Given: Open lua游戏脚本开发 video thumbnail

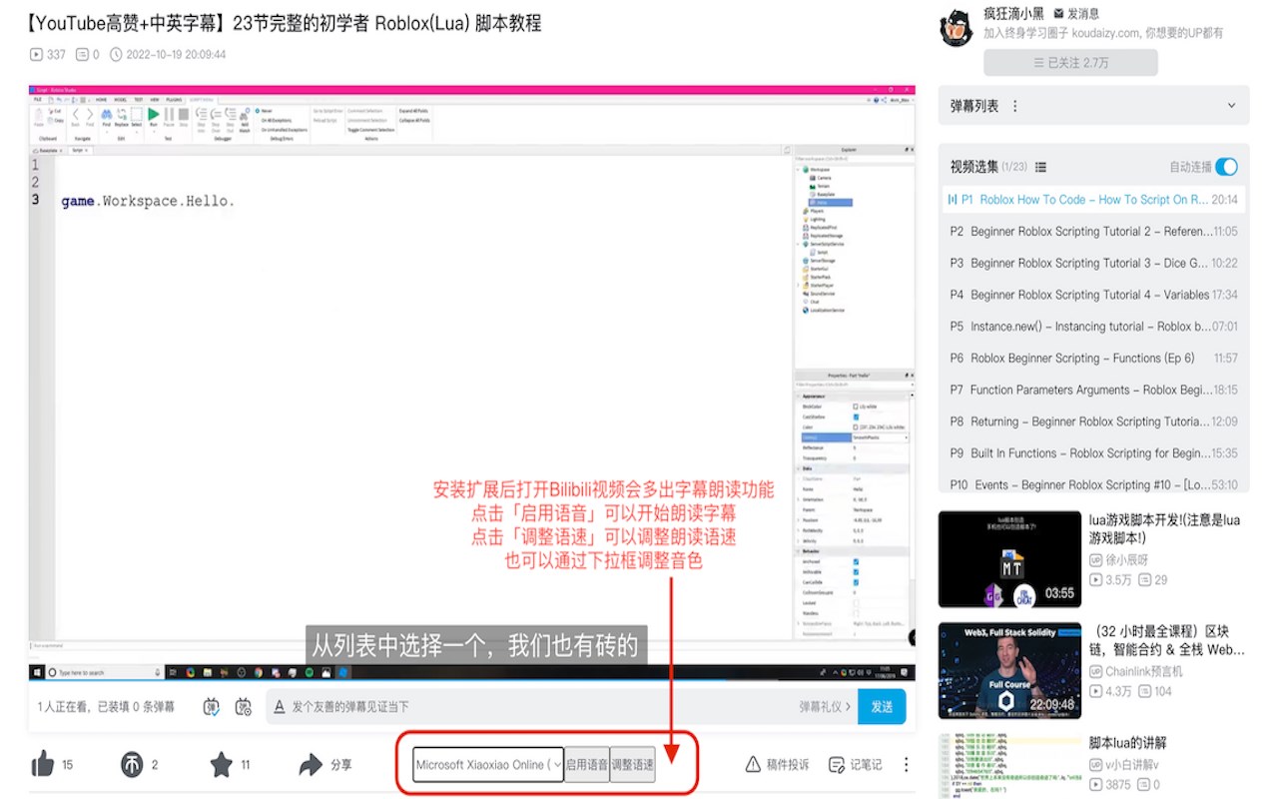Looking at the screenshot, I should pyautogui.click(x=1009, y=559).
